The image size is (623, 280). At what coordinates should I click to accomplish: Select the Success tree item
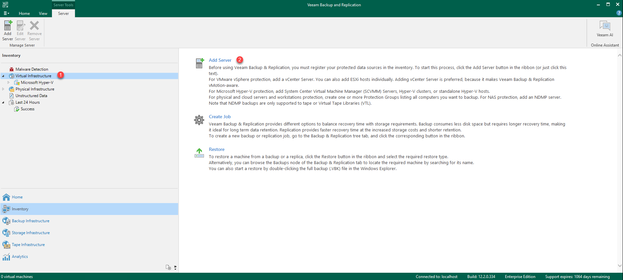[27, 109]
